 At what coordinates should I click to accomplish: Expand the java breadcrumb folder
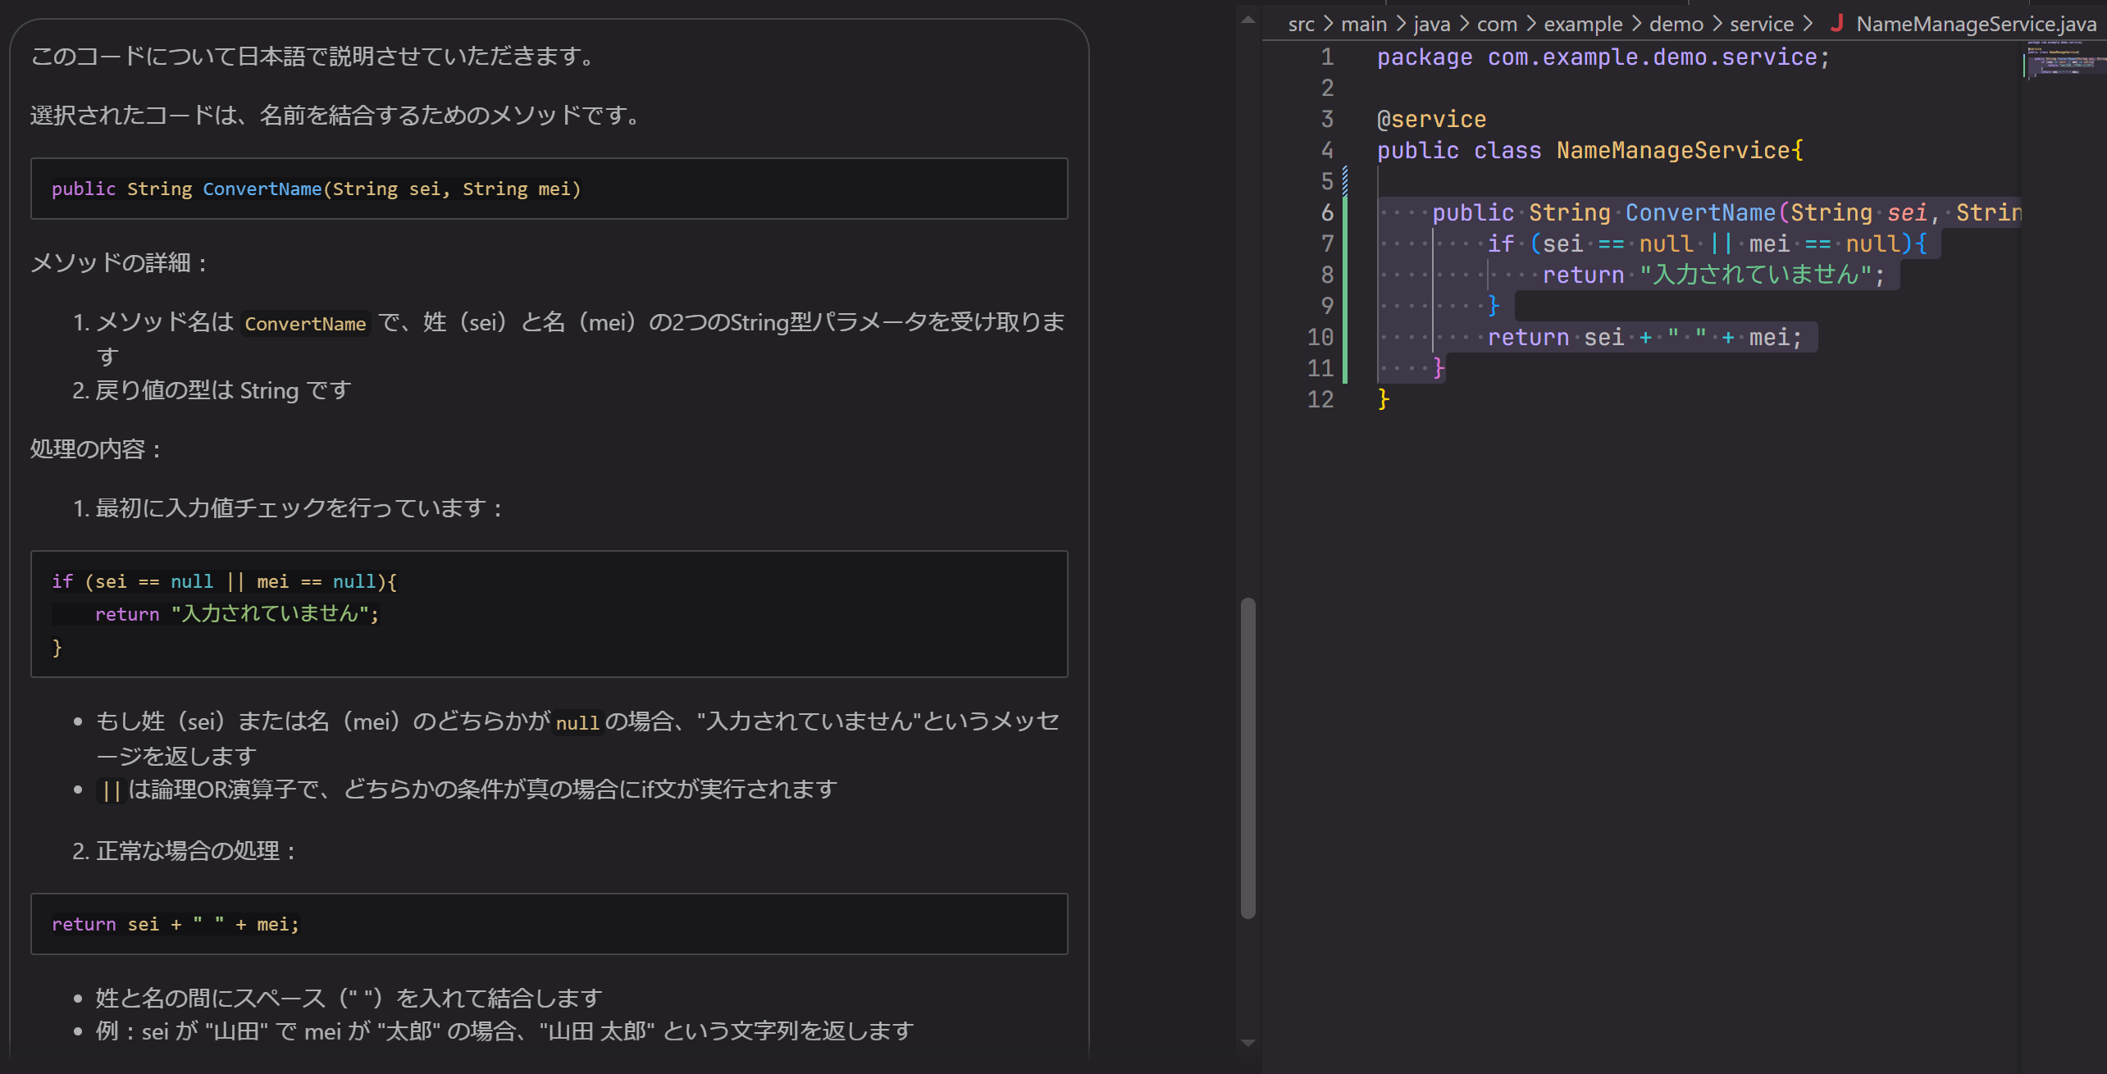tap(1432, 24)
